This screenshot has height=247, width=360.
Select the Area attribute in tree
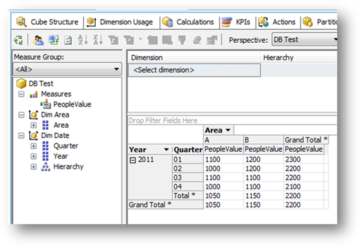pyautogui.click(x=61, y=125)
